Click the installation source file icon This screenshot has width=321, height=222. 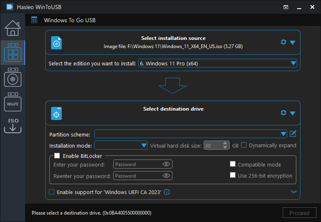point(56,43)
